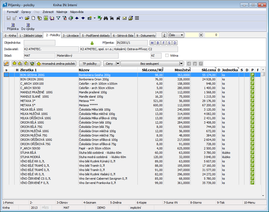269x212 pixels.
Task: Click the Hromadná změna položek button
Action: click(x=56, y=64)
